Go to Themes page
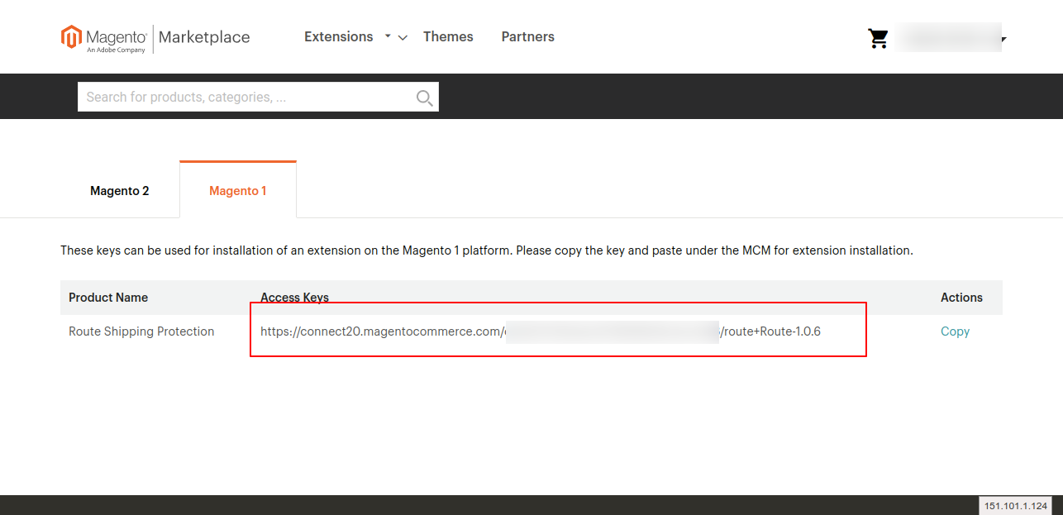1063x515 pixels. coord(448,37)
